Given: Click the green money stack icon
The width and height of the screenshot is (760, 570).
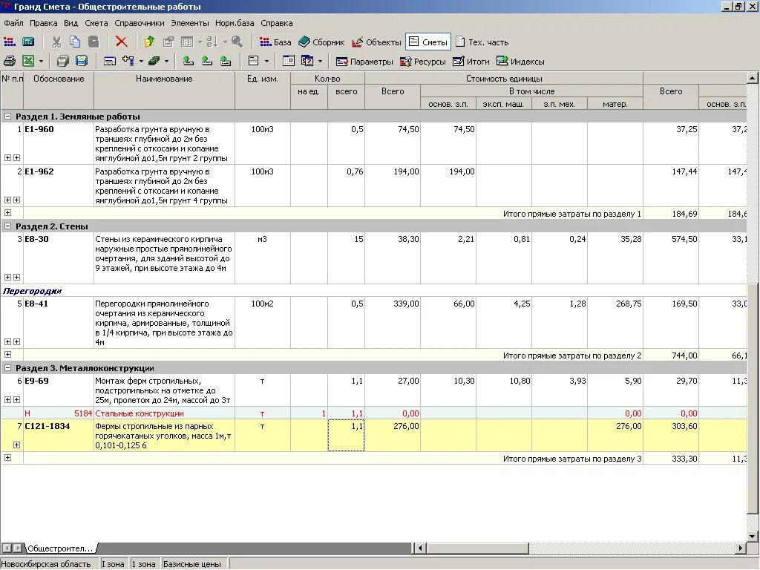Looking at the screenshot, I should tap(154, 61).
